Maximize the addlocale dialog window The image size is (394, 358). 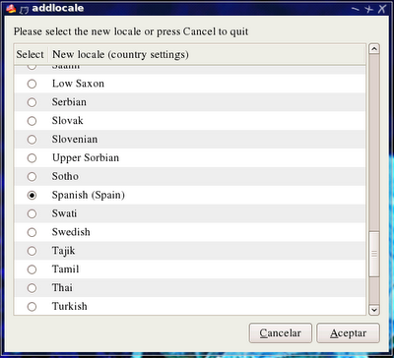(369, 9)
